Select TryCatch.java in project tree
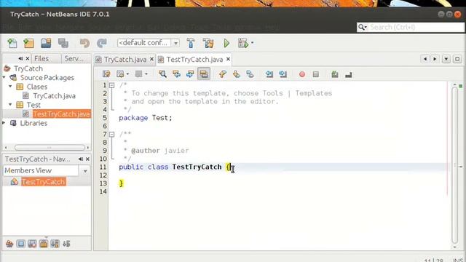466x262 pixels. pos(54,96)
